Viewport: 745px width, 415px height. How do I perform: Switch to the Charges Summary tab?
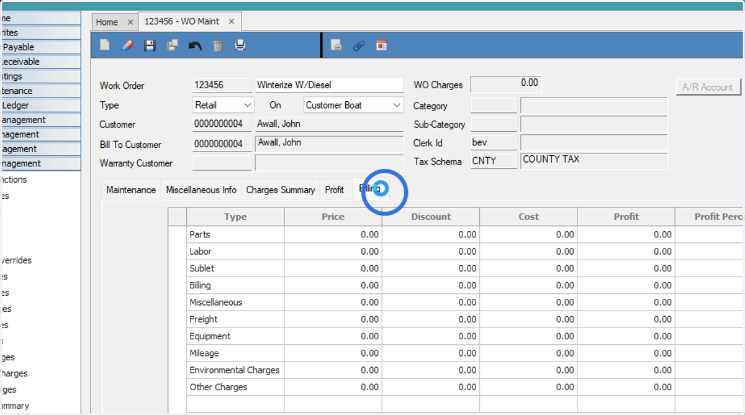(x=281, y=190)
